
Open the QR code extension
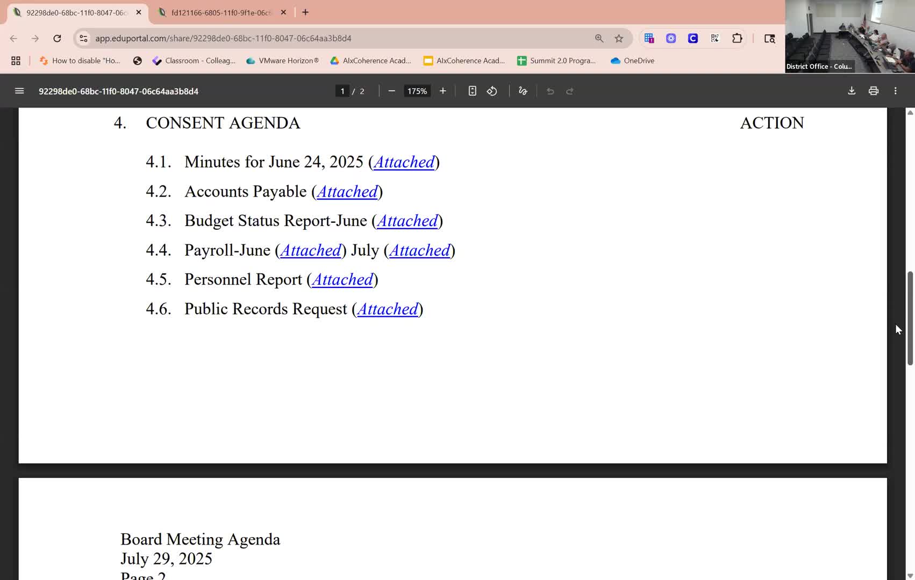point(714,38)
